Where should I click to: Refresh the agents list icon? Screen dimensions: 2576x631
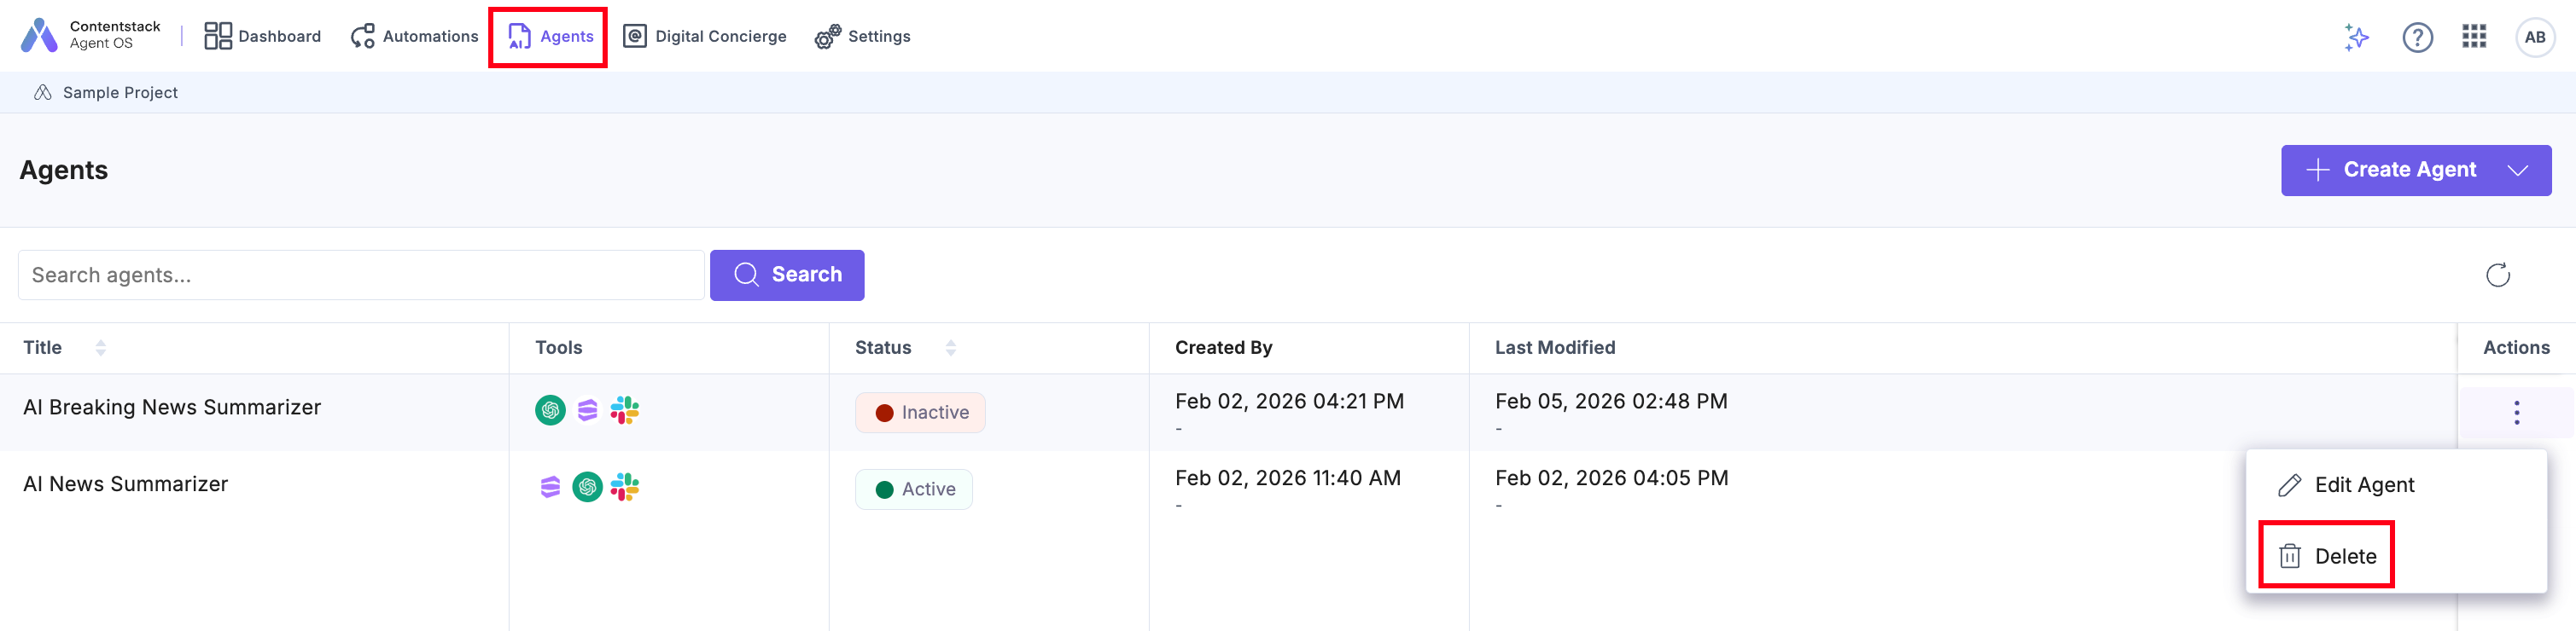(2497, 275)
